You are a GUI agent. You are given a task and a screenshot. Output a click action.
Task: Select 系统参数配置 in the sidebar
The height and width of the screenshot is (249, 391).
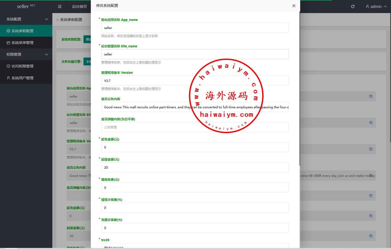tap(26, 31)
